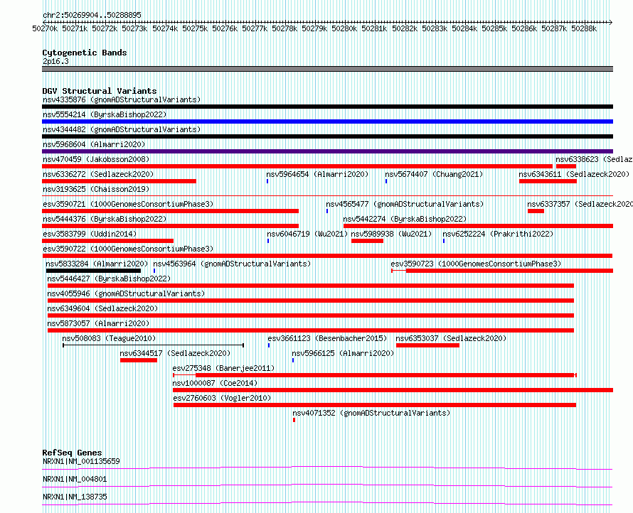Open nsv6353037 Sedlazeck2020 variant
The height and width of the screenshot is (513, 633).
(451, 338)
